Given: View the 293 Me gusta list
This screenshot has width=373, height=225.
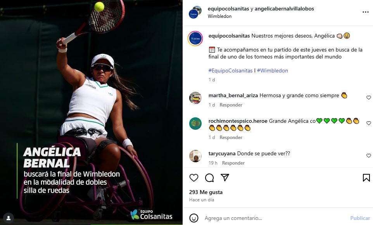Looking at the screenshot, I should tap(206, 192).
